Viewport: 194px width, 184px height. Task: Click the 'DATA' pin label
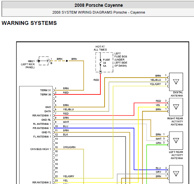pyautogui.click(x=48, y=111)
